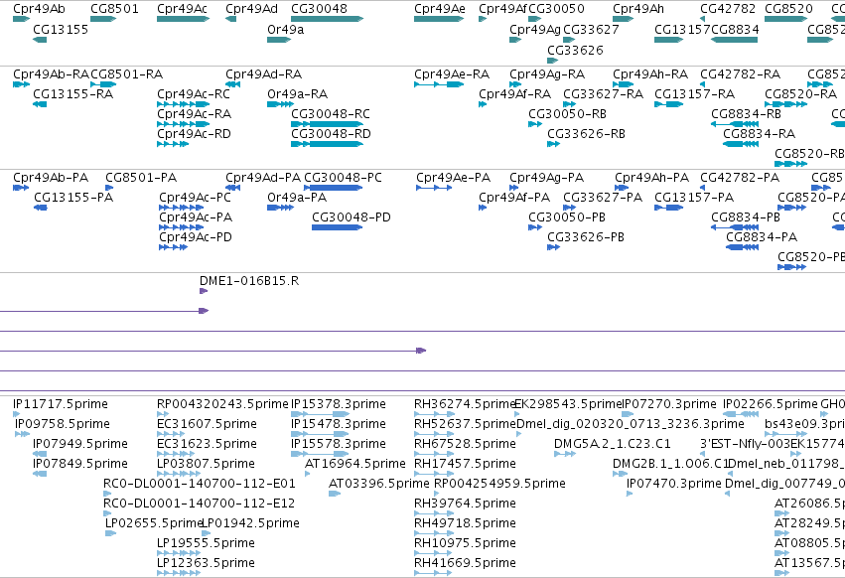
Task: Click transcript CG13157-RA label
Action: (694, 93)
